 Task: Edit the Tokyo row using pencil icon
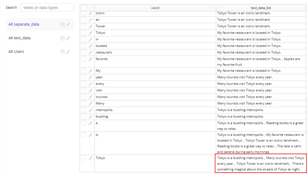[x=91, y=158]
